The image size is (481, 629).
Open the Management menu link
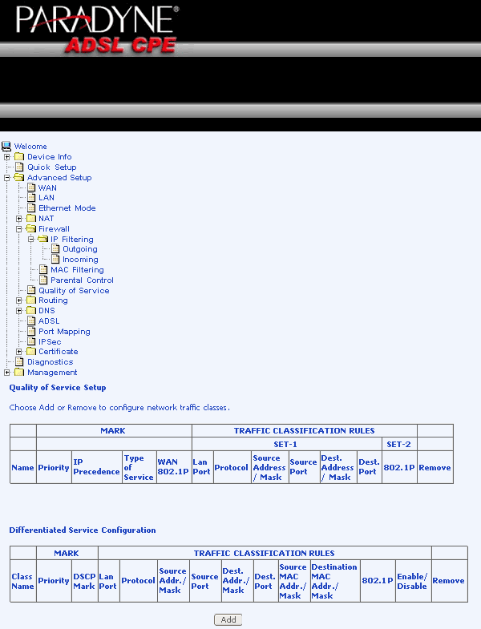click(x=52, y=373)
